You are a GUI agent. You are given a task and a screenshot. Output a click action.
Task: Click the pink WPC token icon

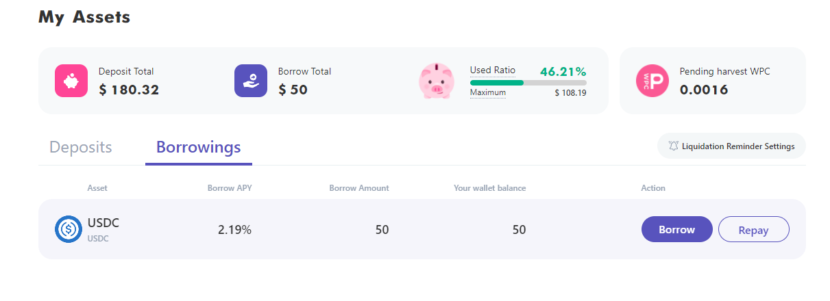[x=652, y=81]
